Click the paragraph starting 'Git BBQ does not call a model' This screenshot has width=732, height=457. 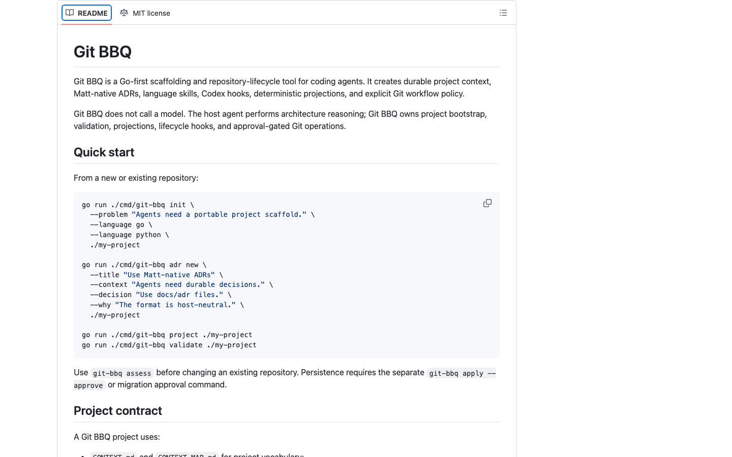[287, 120]
